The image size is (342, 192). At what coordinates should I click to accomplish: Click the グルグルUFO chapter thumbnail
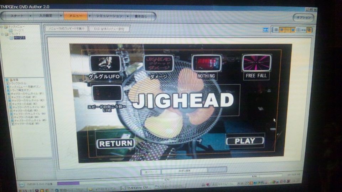pos(105,63)
